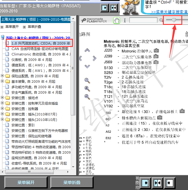The width and height of the screenshot is (188, 190).
Task: Open 多功能方向盘 tree item
Action: coord(37,87)
